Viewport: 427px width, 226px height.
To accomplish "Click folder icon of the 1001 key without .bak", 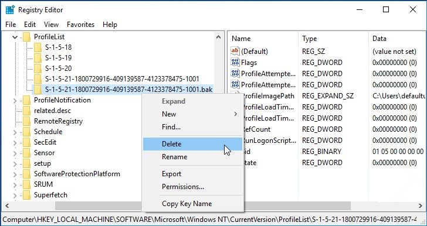I will pyautogui.click(x=38, y=79).
